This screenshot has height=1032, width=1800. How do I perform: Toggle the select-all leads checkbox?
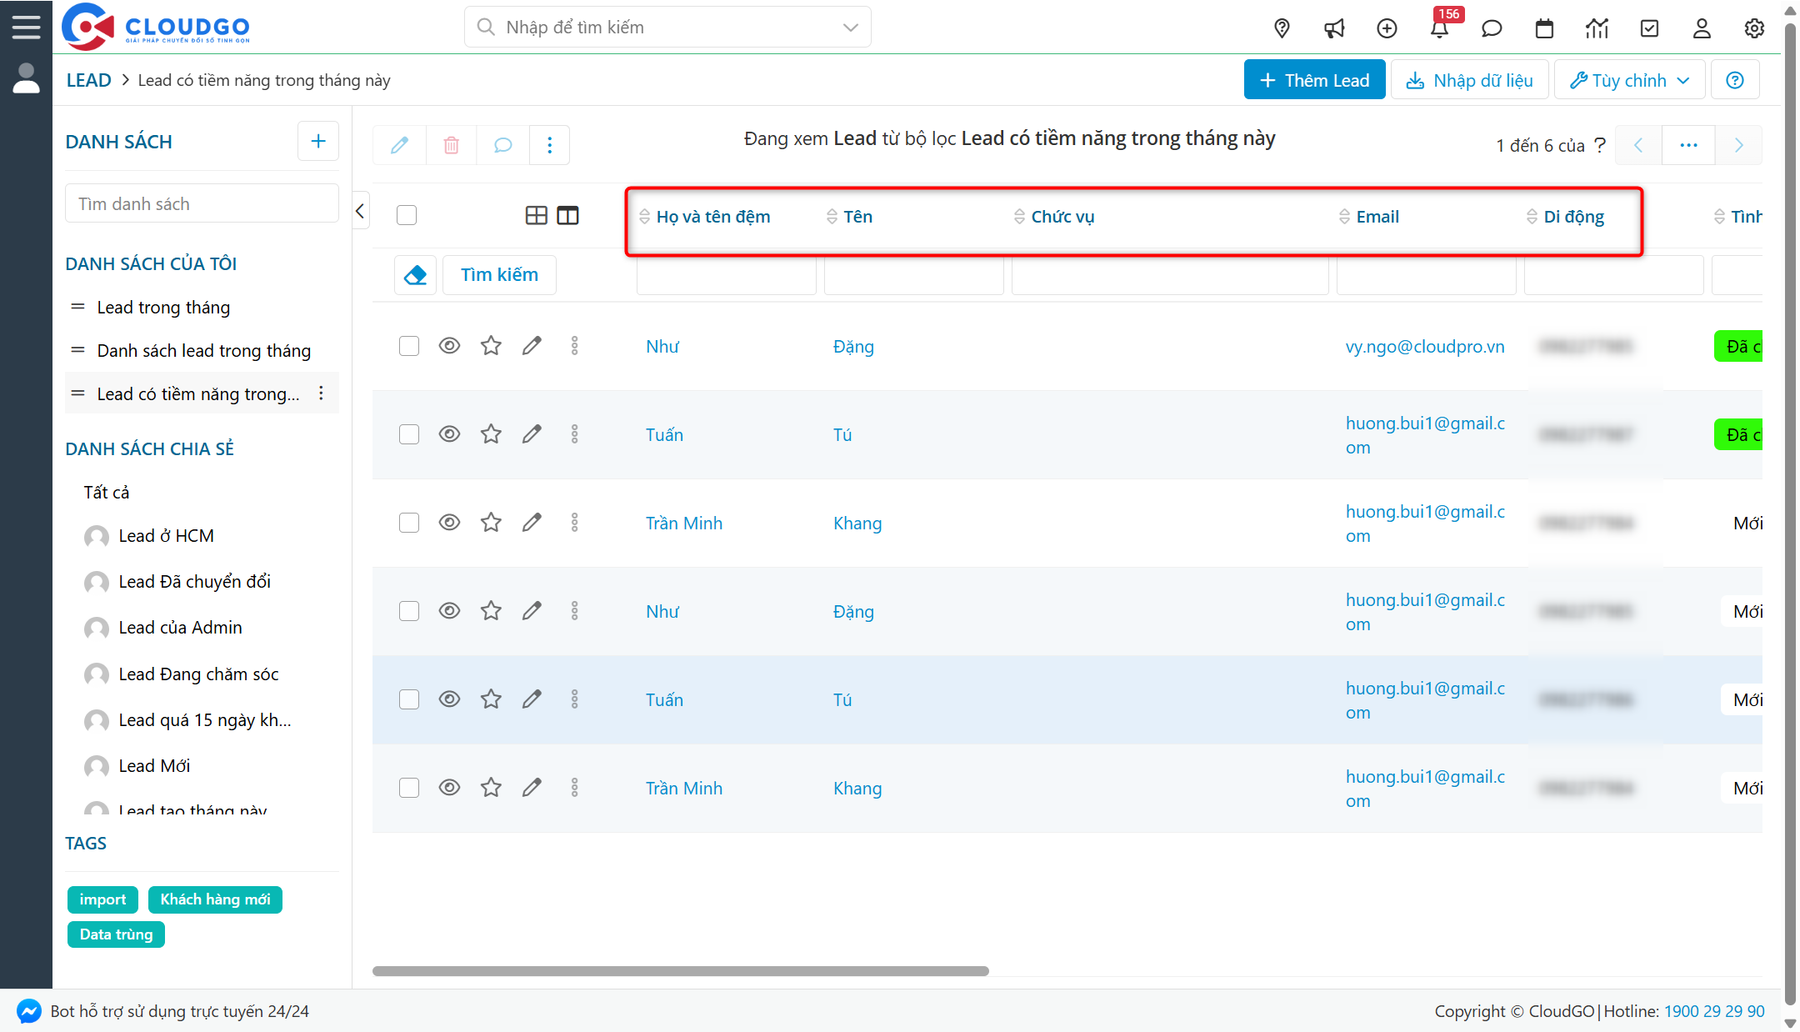pos(407,214)
